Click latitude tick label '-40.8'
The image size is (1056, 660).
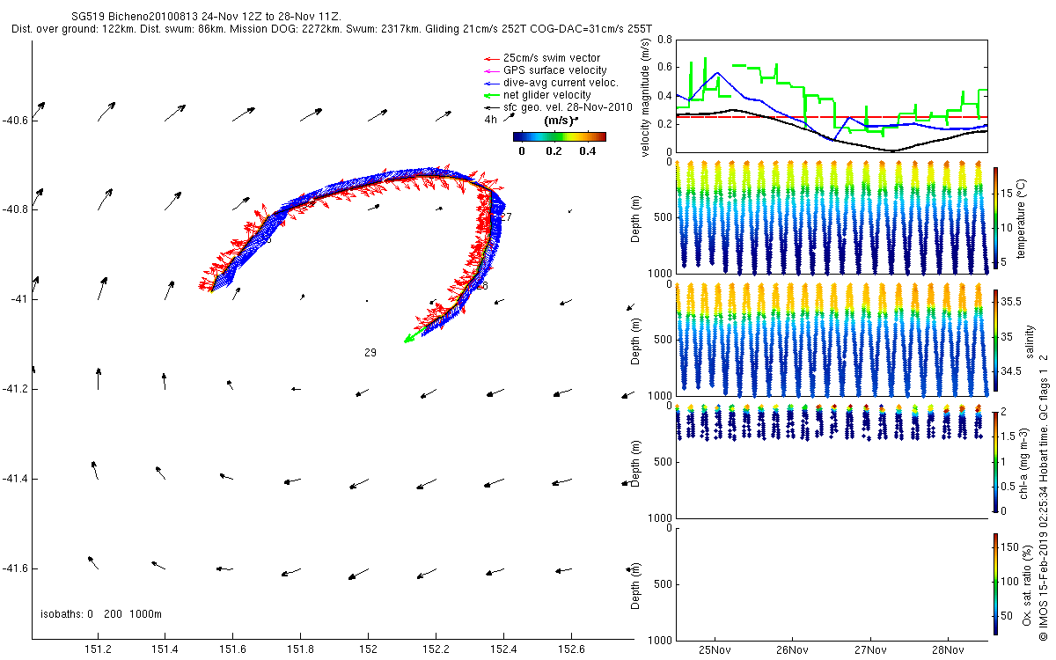15,209
